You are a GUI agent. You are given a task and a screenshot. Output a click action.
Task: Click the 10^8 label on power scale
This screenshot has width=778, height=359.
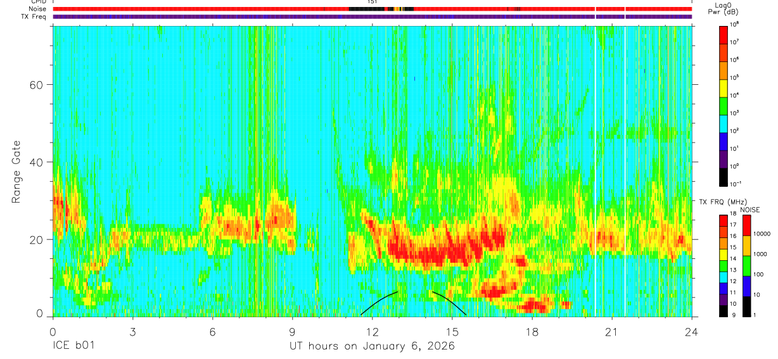(734, 24)
